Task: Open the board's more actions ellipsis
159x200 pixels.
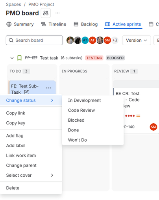Action: [57, 13]
